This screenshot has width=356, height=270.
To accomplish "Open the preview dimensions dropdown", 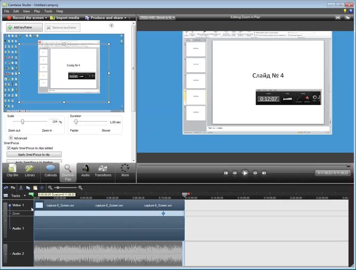I will pyautogui.click(x=157, y=18).
